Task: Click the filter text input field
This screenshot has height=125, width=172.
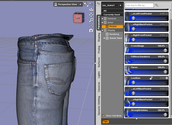Action: click(139, 5)
